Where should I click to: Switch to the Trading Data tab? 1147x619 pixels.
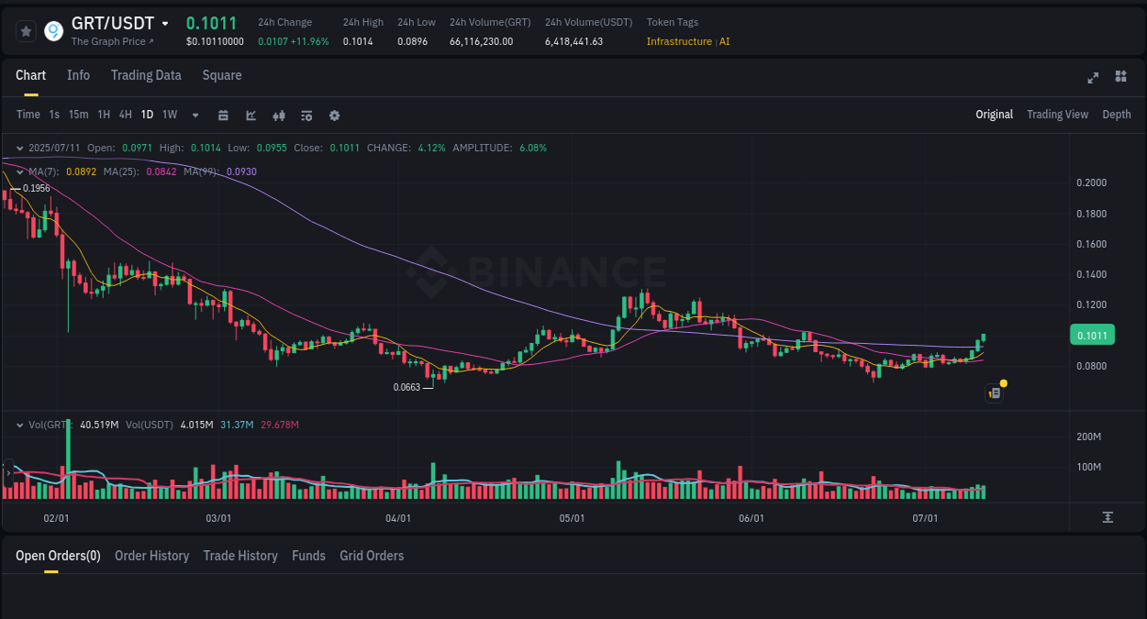(x=146, y=75)
